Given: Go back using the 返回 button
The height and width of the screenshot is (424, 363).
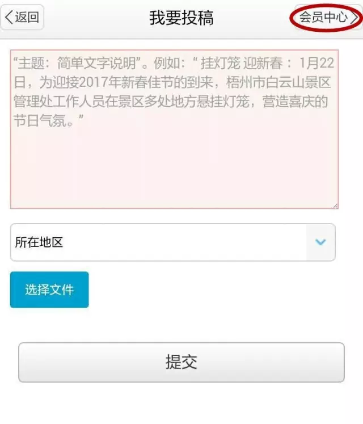Looking at the screenshot, I should tap(22, 17).
